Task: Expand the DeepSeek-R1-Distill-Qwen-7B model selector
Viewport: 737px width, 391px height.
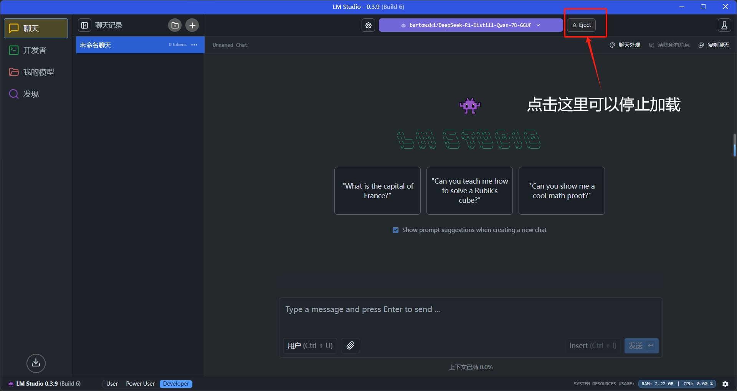Action: pyautogui.click(x=471, y=25)
